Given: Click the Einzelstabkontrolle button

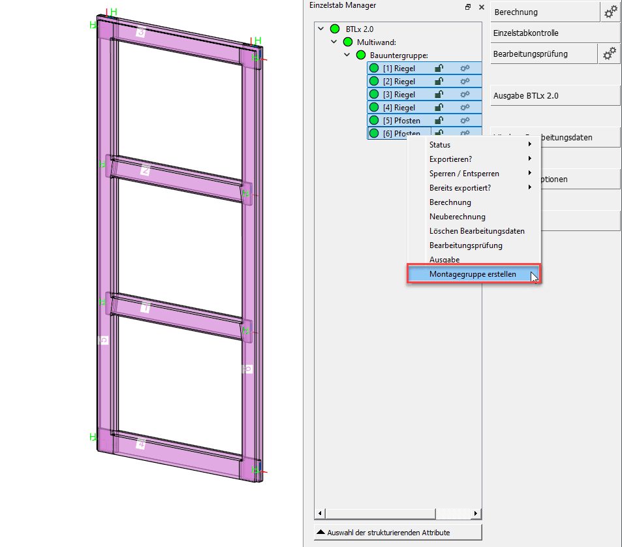Looking at the screenshot, I should [555, 33].
